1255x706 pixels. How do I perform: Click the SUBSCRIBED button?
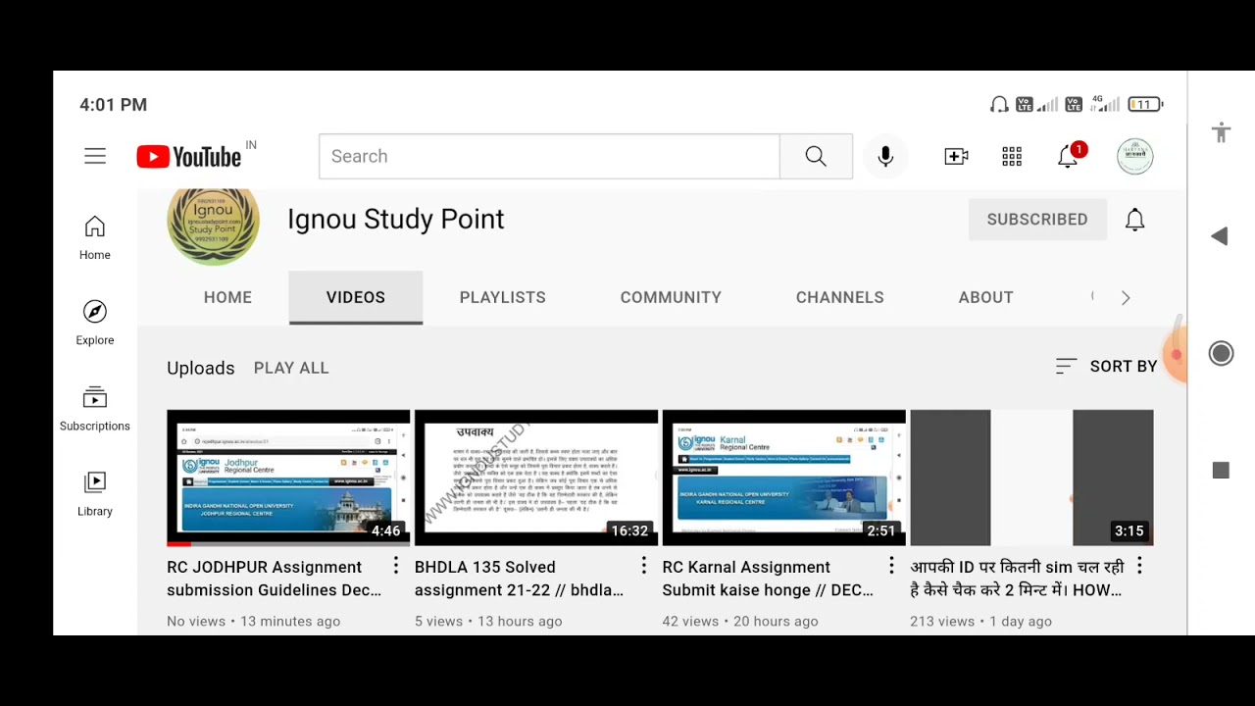[1037, 220]
